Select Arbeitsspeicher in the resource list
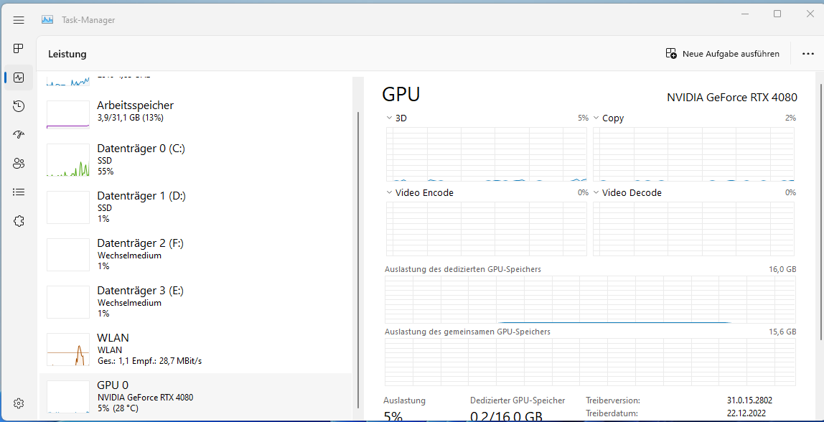The width and height of the screenshot is (824, 422). [x=195, y=113]
